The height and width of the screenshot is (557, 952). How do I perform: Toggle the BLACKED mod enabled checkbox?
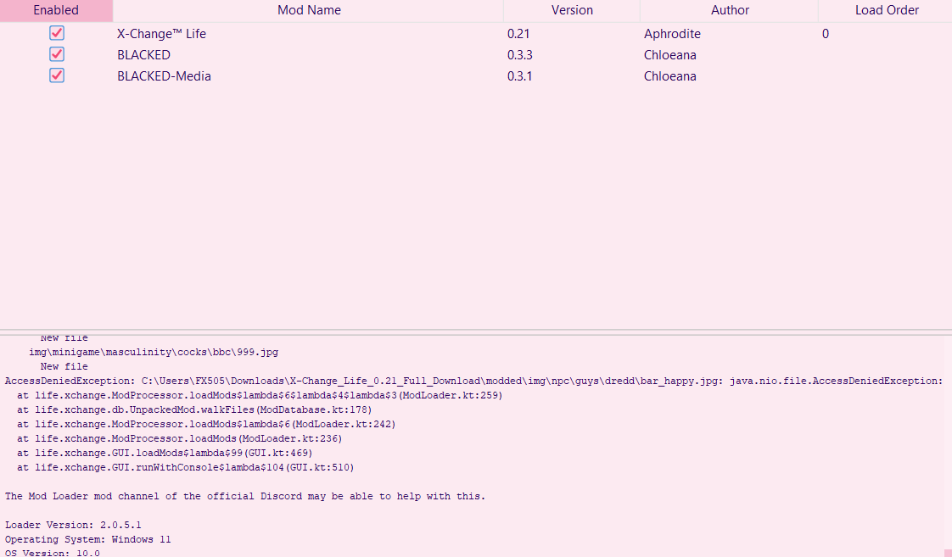57,54
